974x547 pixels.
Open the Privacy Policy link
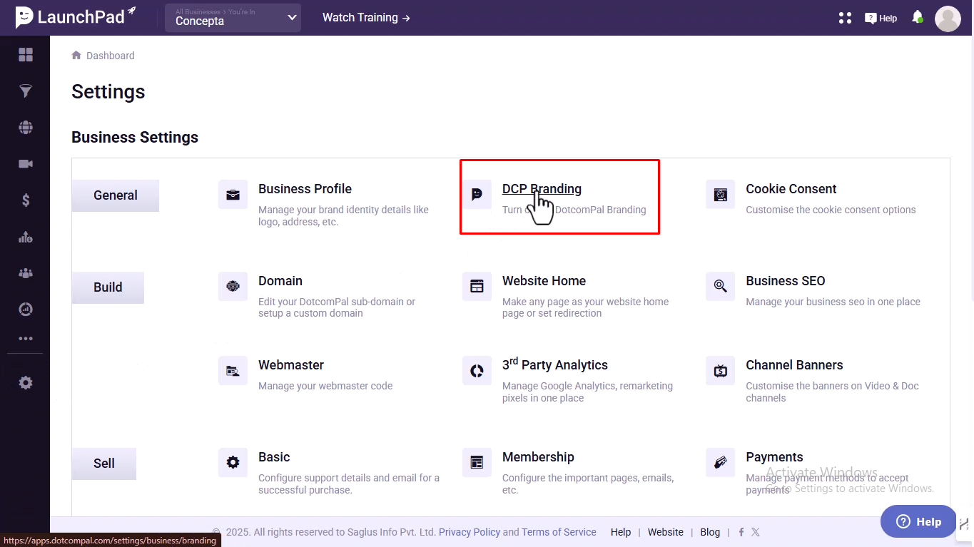point(470,532)
